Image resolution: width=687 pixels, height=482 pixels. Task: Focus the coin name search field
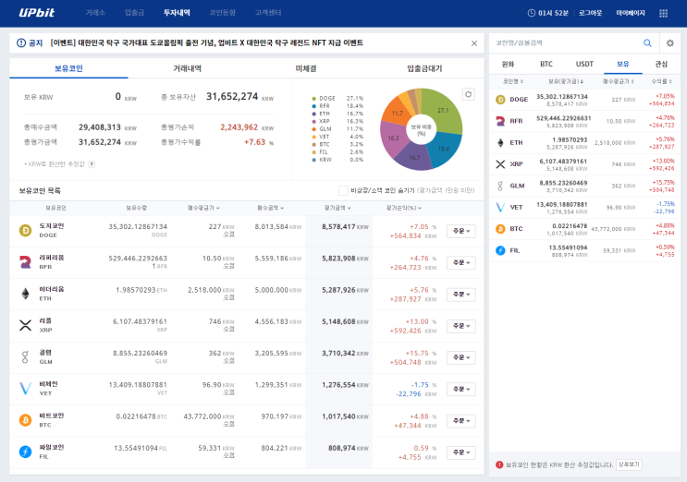click(x=568, y=42)
